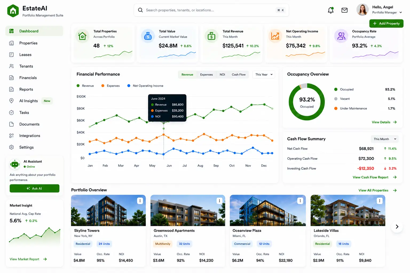
Task: Toggle the Under Maintenance legend entry
Action: [x=350, y=108]
